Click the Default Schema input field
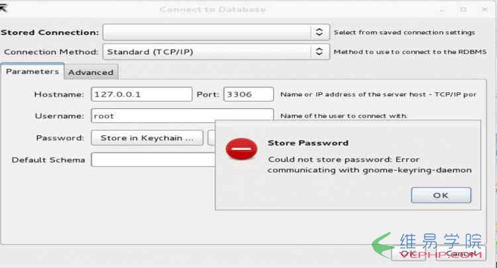This screenshot has width=497, height=268. coord(153,159)
